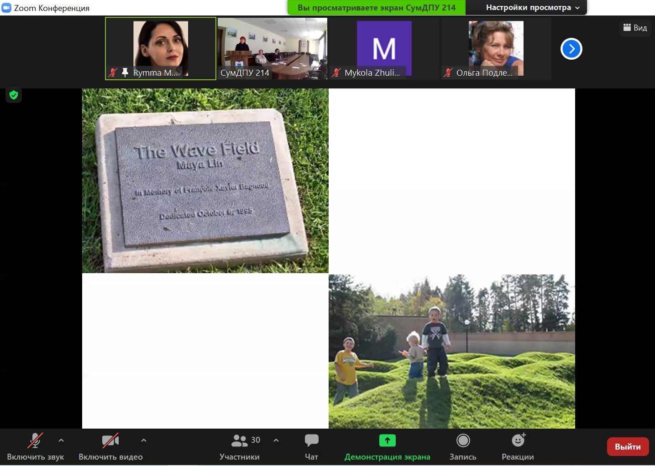Screen dimensions: 655x466
Task: Click the photo of children on grass
Action: 452,351
